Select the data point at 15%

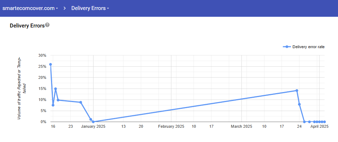pos(56,89)
